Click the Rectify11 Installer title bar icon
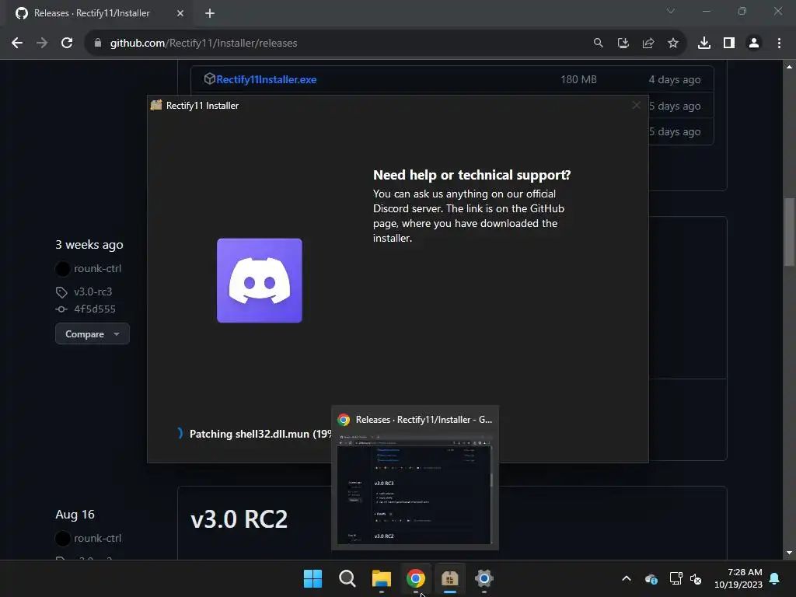 coord(155,105)
